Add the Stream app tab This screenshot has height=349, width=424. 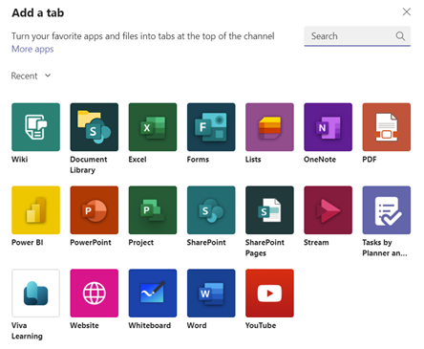click(x=329, y=210)
